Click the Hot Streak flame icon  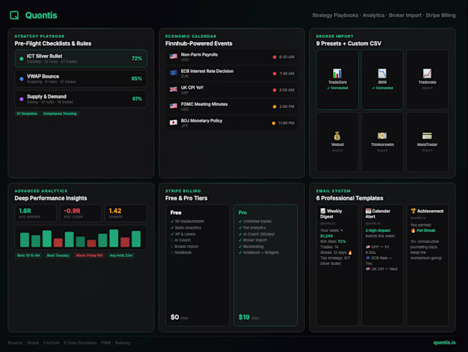click(x=413, y=230)
